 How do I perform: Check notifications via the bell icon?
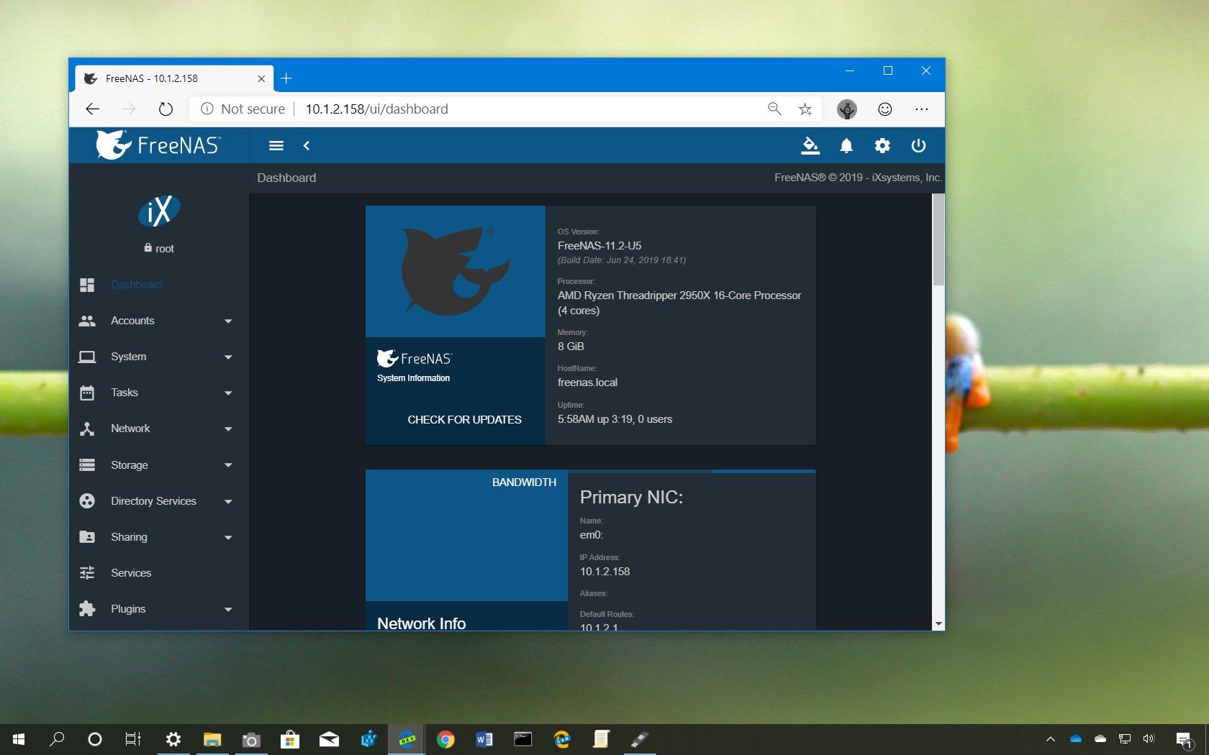point(846,146)
